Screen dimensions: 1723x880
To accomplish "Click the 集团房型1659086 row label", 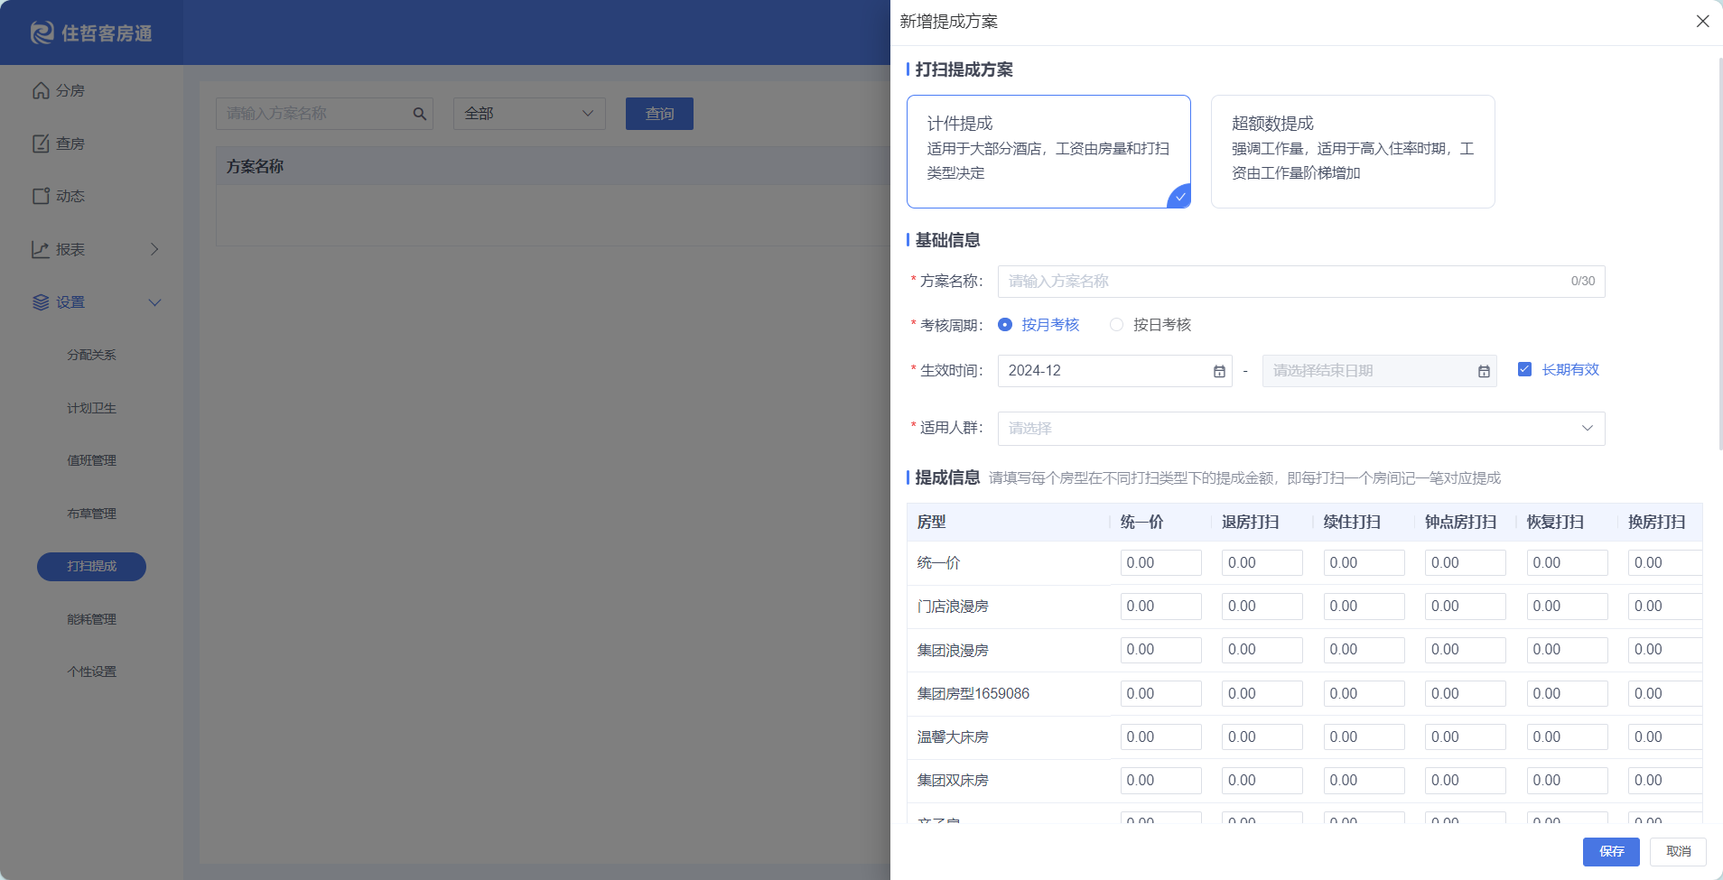I will pos(973,693).
